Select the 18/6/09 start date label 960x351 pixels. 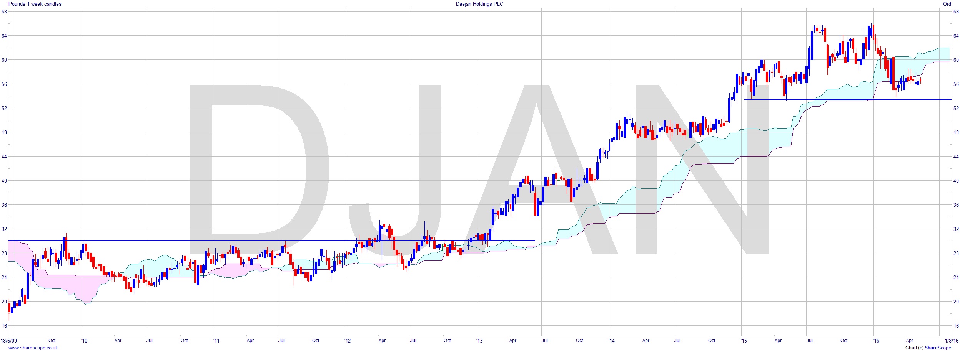click(x=9, y=341)
